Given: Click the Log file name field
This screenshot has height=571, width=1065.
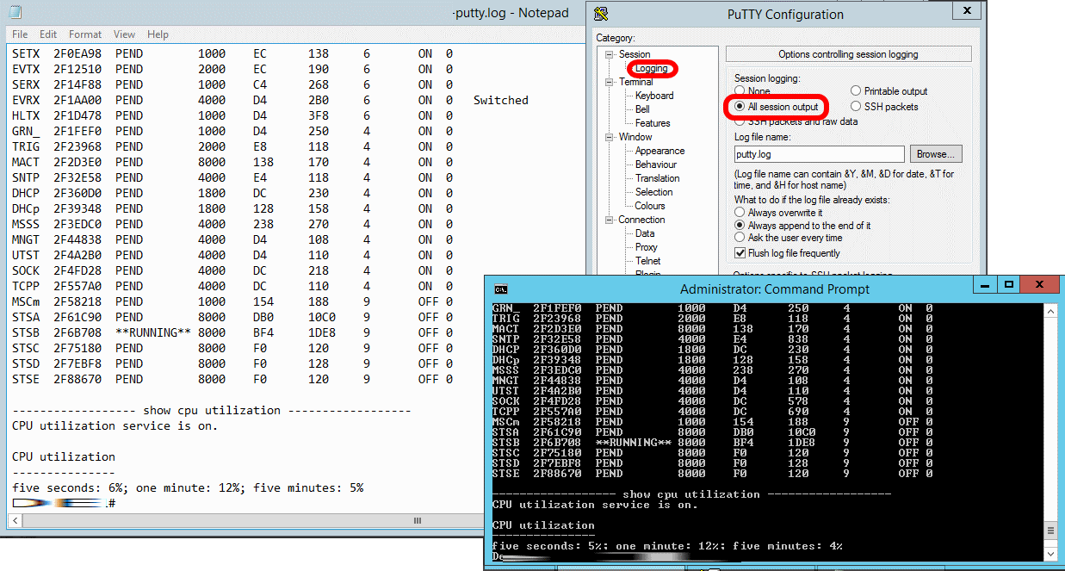Looking at the screenshot, I should (818, 154).
